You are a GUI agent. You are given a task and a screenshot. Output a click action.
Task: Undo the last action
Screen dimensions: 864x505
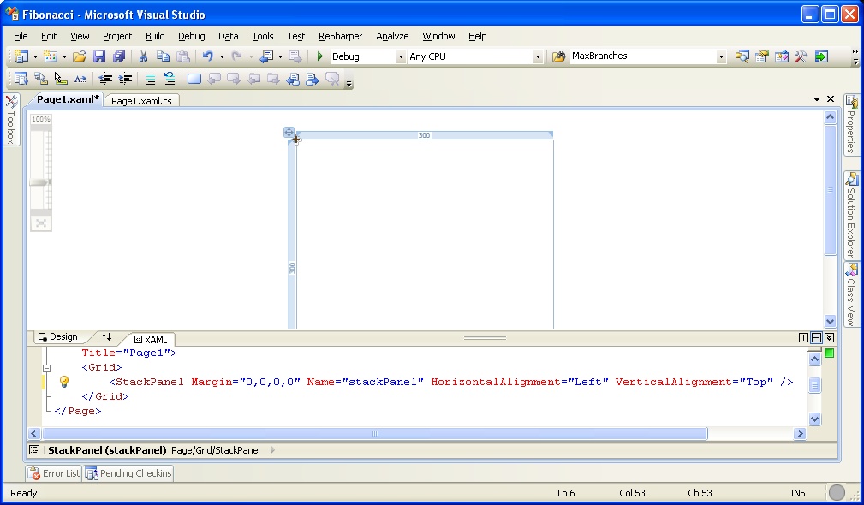pyautogui.click(x=208, y=56)
